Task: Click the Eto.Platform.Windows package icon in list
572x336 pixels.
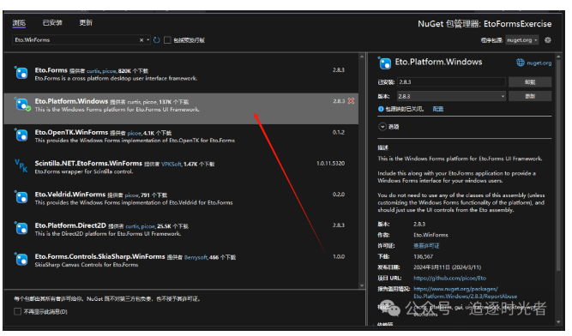Action: pos(22,105)
